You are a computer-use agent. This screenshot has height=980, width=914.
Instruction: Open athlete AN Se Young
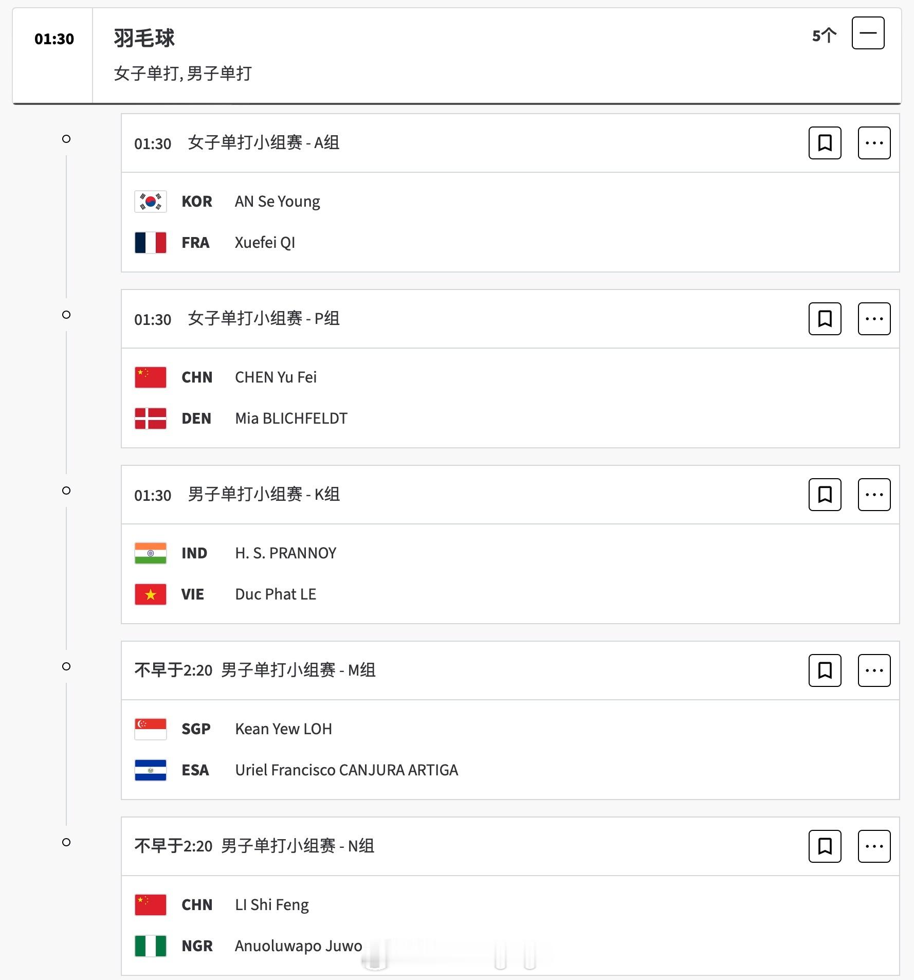click(x=278, y=202)
